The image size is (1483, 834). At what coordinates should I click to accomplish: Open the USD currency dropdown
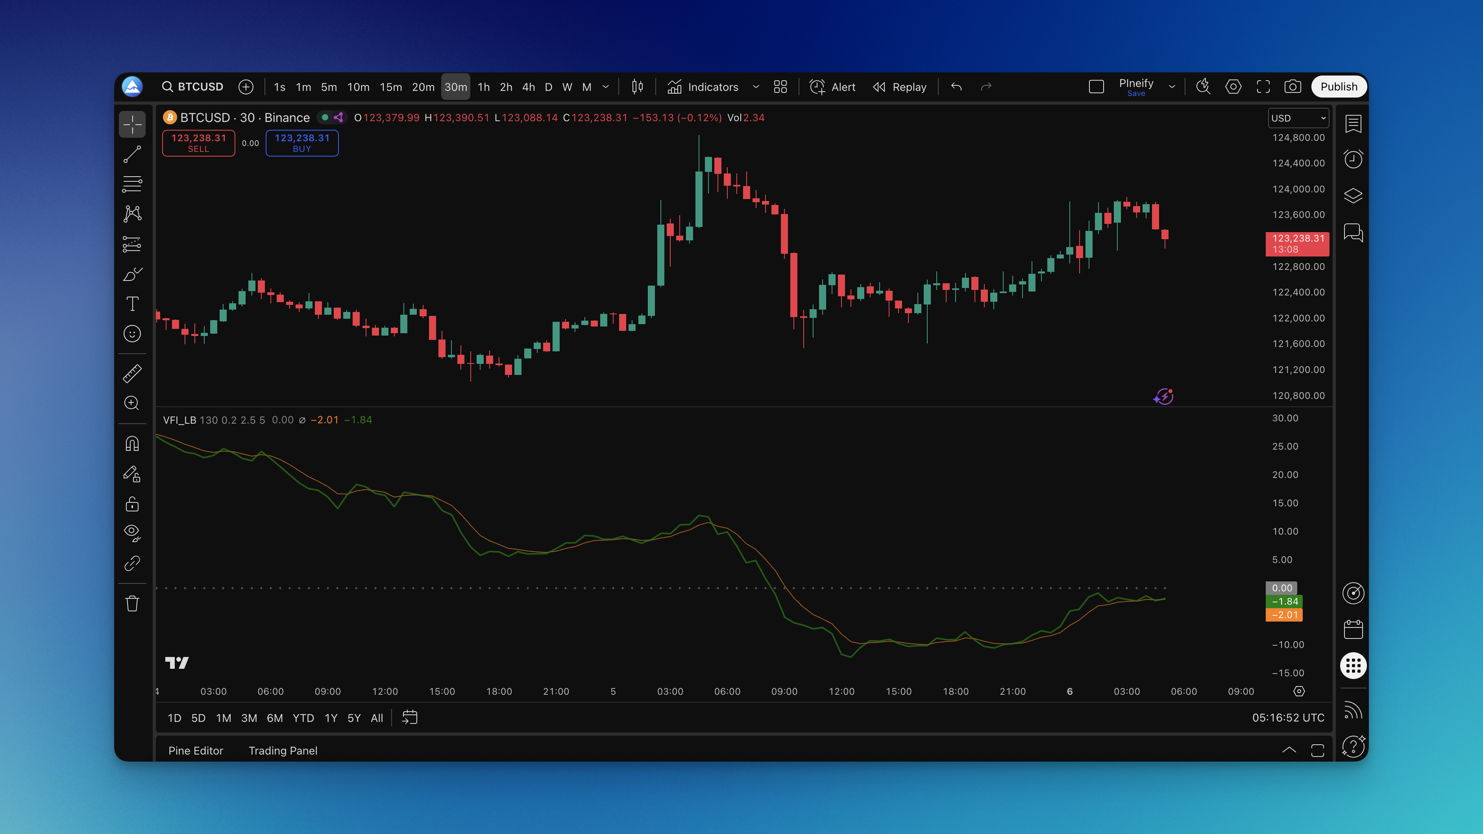click(x=1298, y=118)
